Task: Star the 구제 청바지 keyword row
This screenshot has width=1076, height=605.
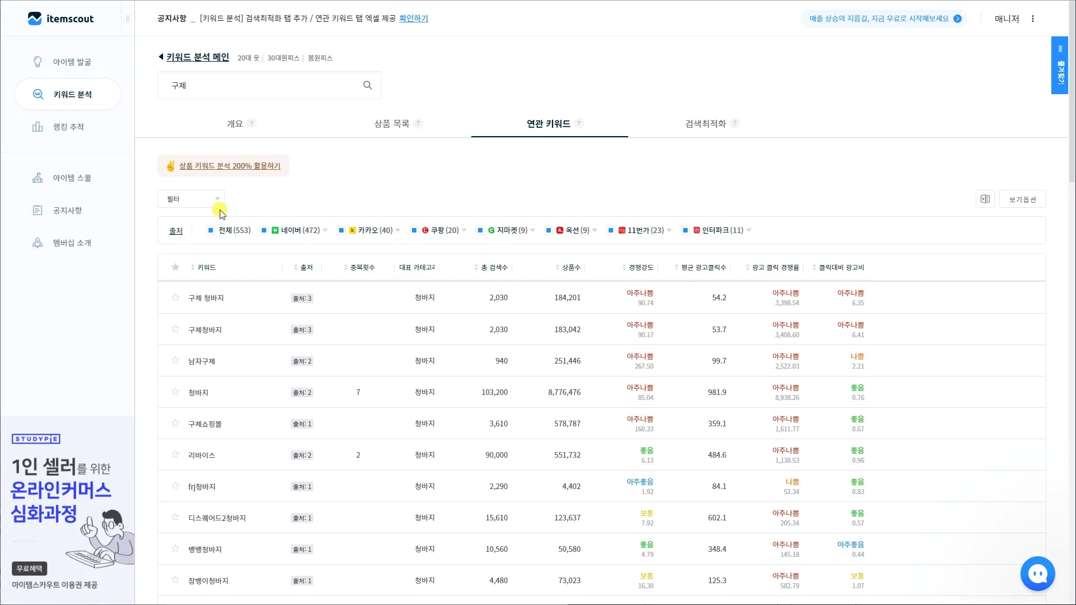Action: (x=175, y=297)
